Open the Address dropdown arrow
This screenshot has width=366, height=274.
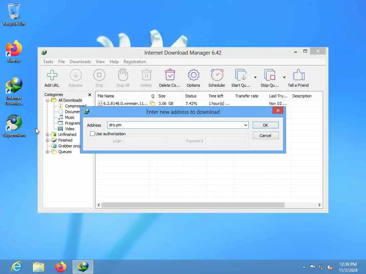click(x=246, y=125)
